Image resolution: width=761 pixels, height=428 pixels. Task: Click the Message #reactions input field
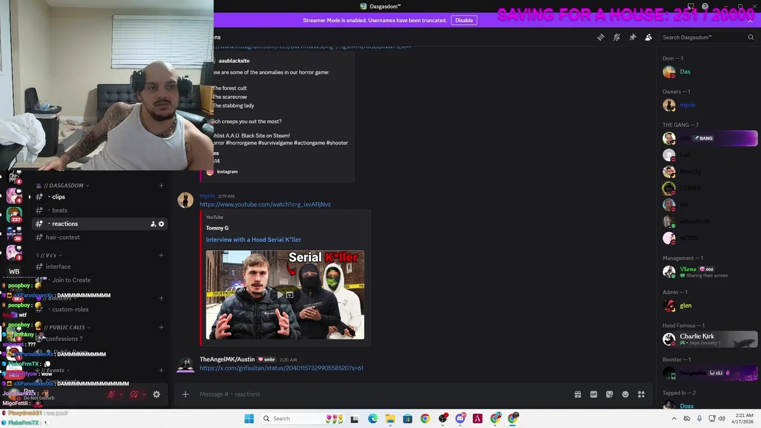pos(380,394)
